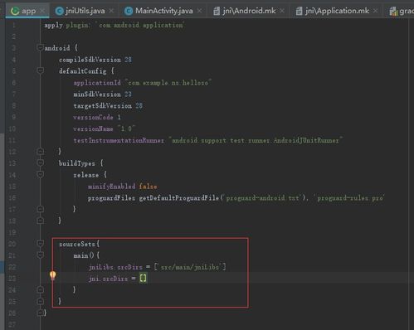Open the jni\Android.mk tab
414x330 pixels.
pos(249,11)
